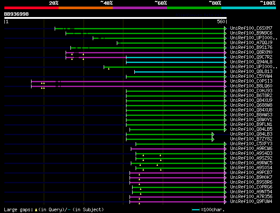Open hit UniRef100_B9S176 label

(251, 48)
